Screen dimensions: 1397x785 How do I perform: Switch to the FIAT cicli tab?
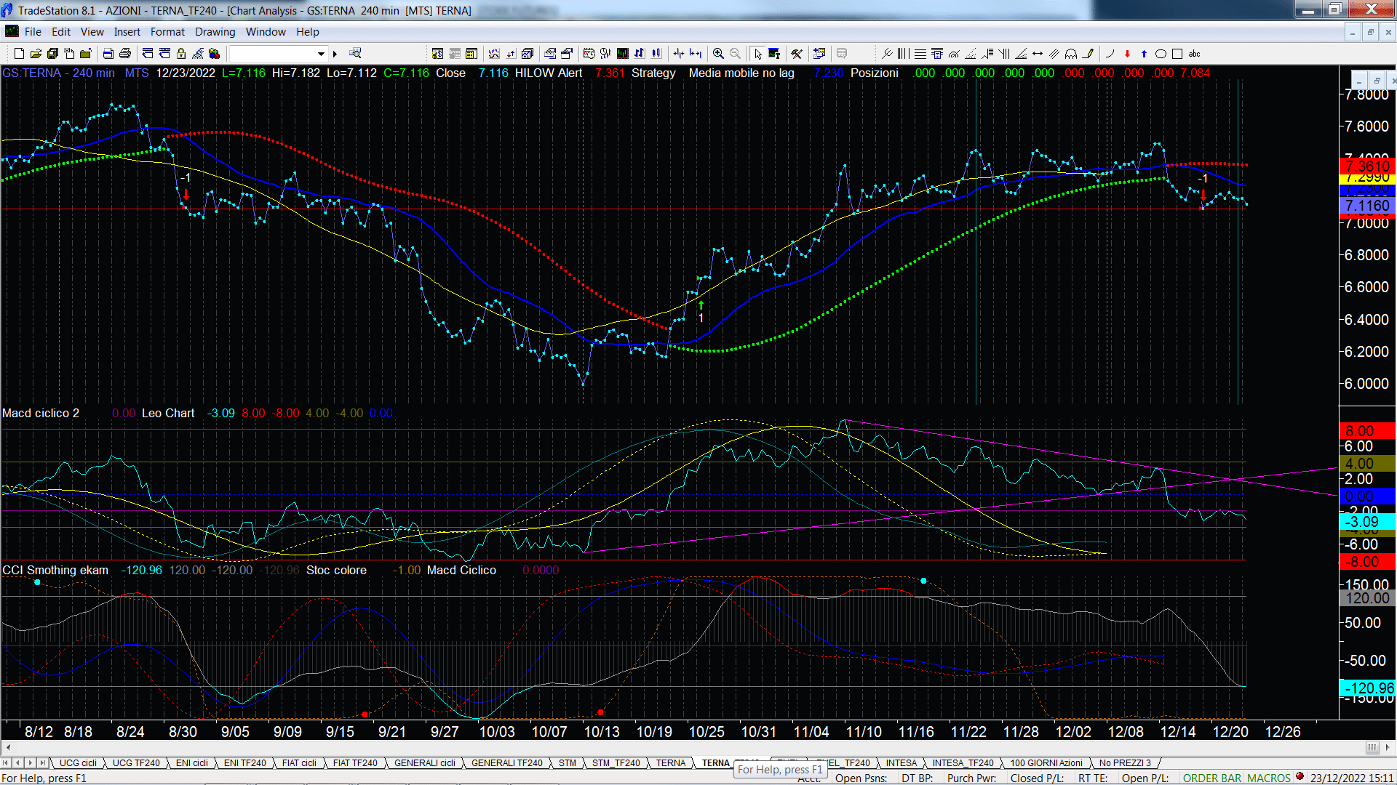click(299, 763)
